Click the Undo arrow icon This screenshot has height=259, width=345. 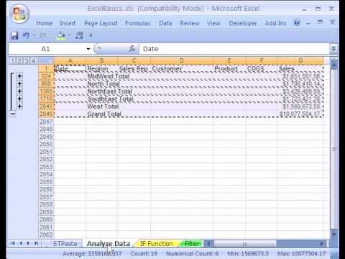point(26,35)
